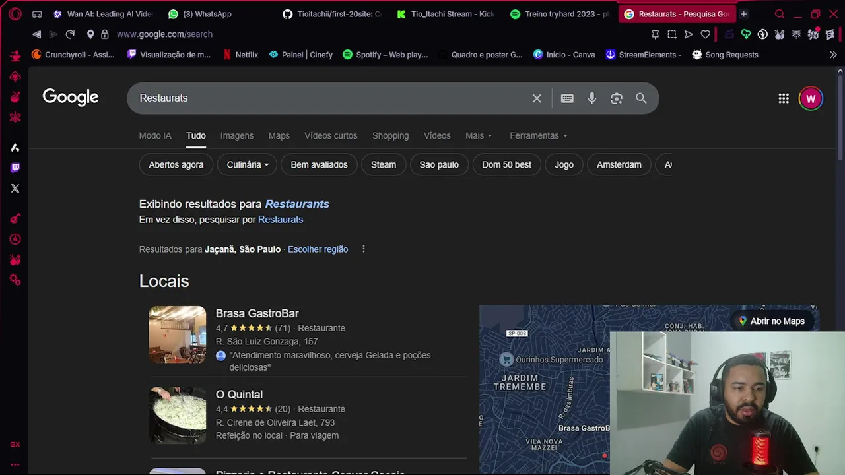The width and height of the screenshot is (845, 475).
Task: Select the Amsterdam suggestion chip
Action: 619,164
